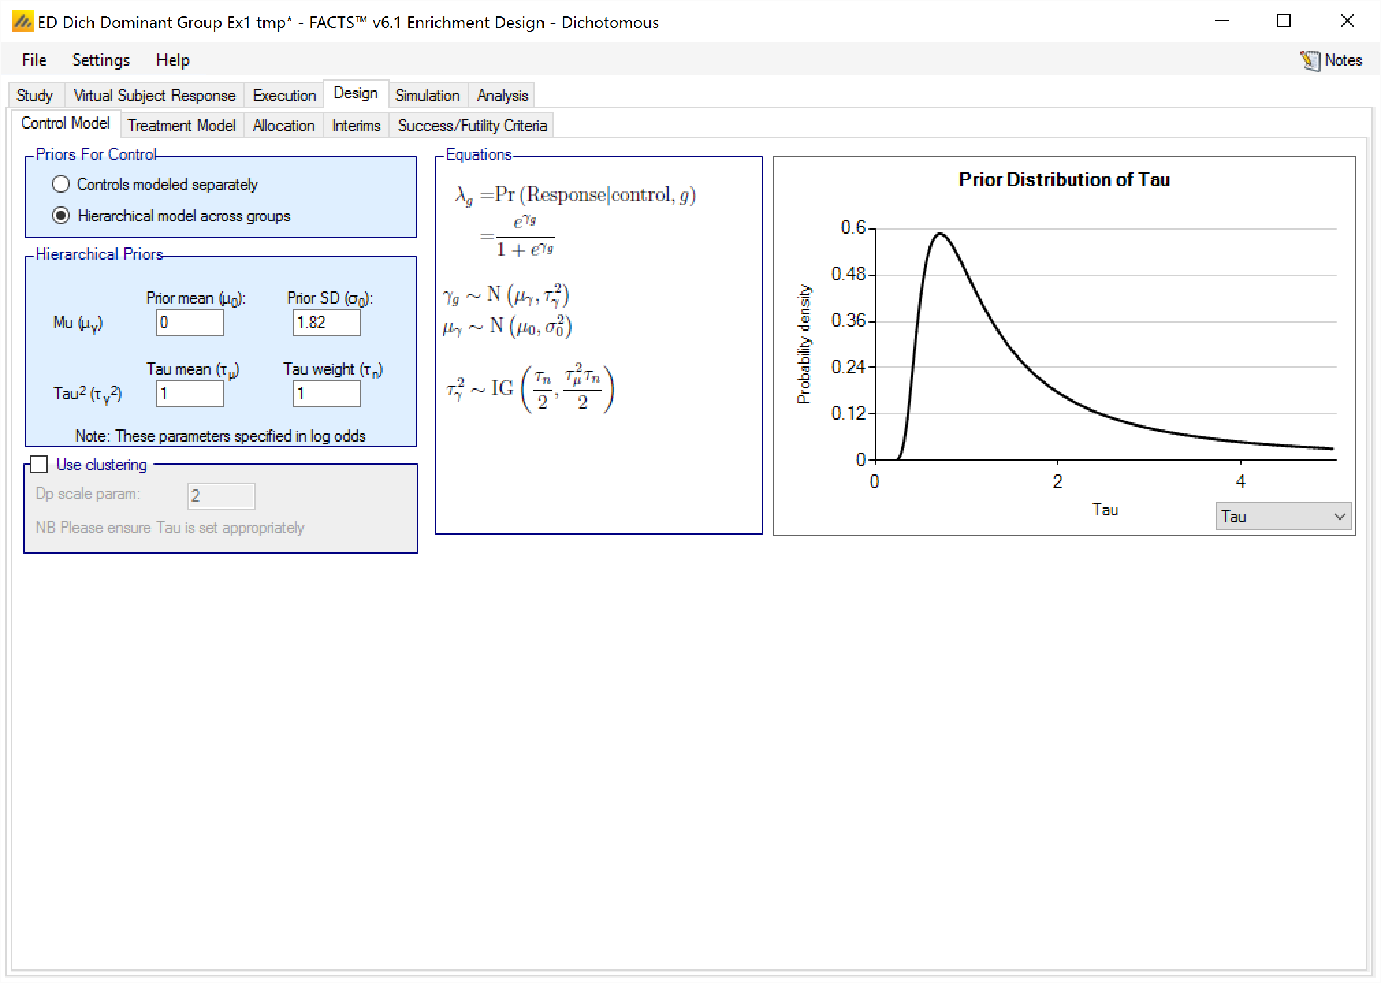Open the Notes icon
The width and height of the screenshot is (1381, 983).
tap(1310, 60)
